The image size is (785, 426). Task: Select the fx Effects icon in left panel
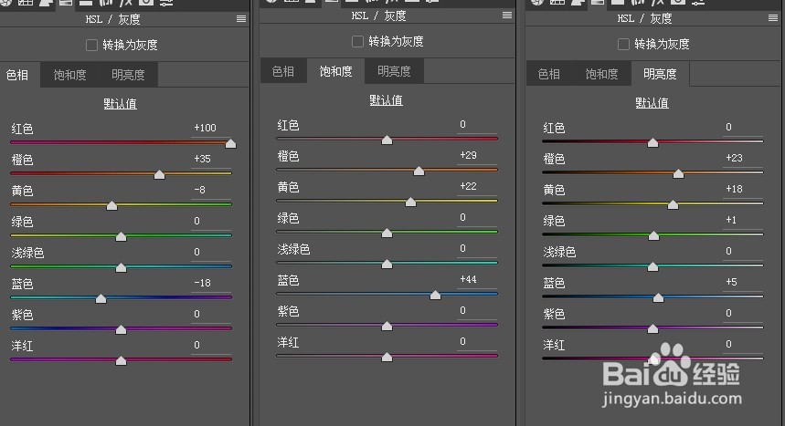coord(125,2)
